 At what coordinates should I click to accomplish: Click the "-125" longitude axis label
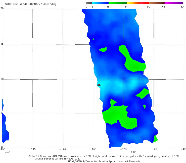pos(154,149)
